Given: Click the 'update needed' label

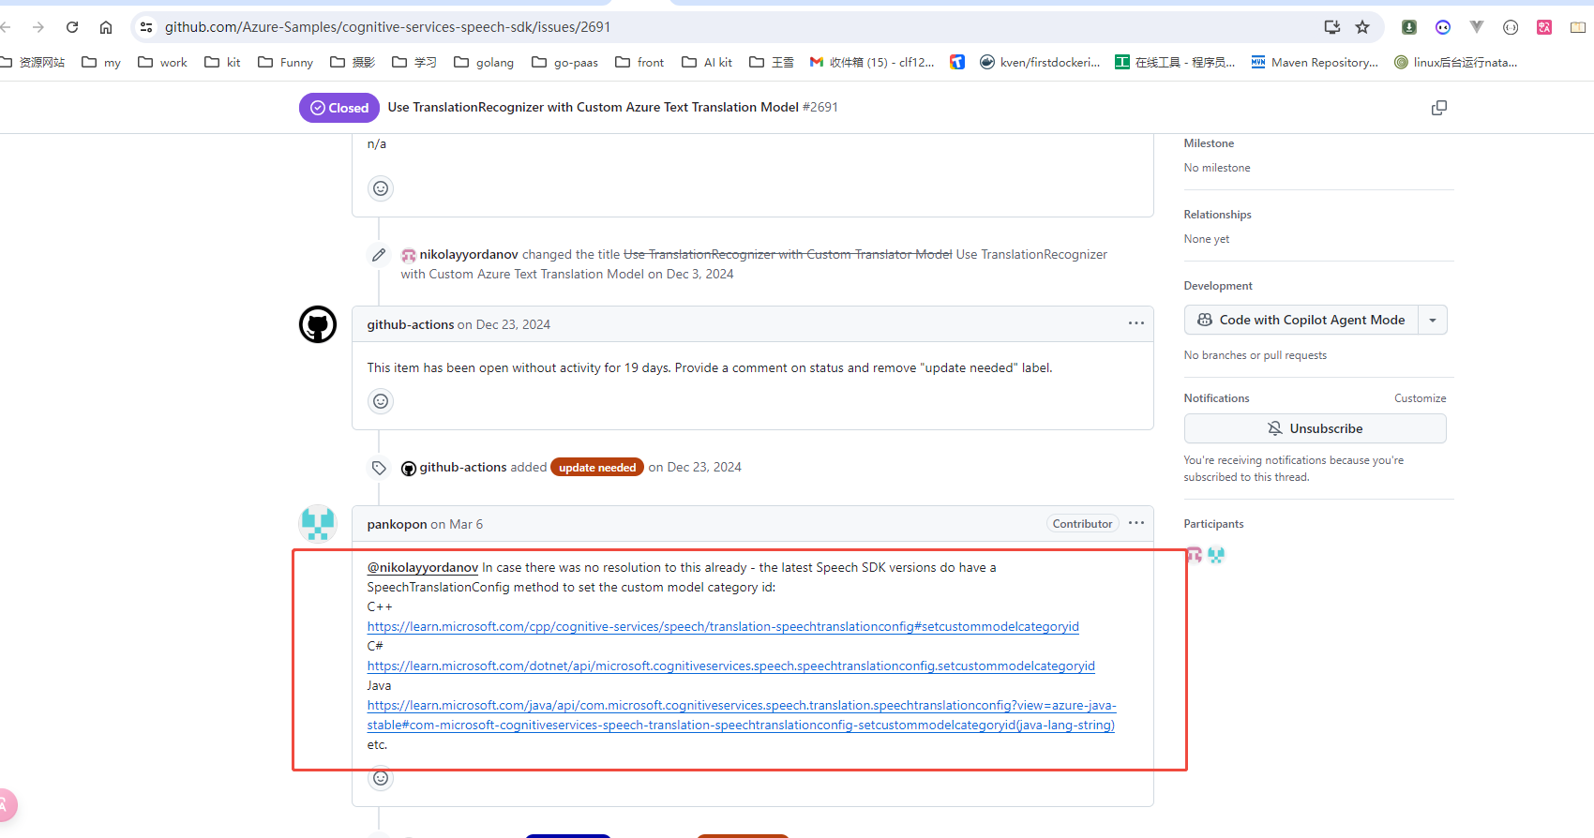Looking at the screenshot, I should [597, 467].
